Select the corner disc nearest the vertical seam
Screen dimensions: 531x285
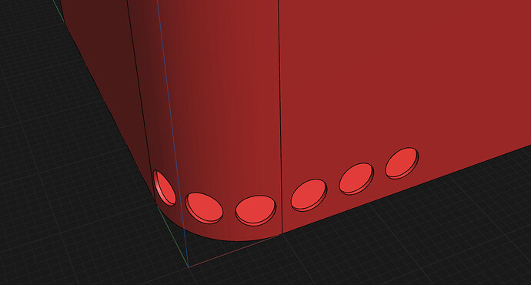[x=255, y=210]
